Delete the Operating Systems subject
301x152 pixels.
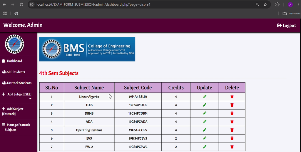[x=232, y=130]
